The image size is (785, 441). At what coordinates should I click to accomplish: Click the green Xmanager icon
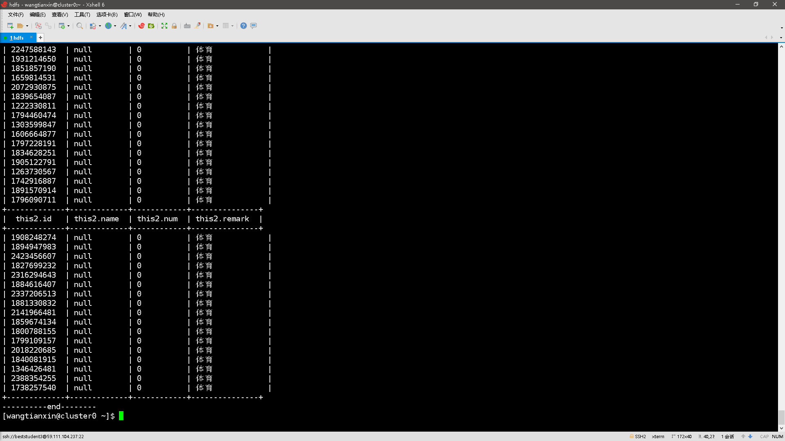click(151, 26)
